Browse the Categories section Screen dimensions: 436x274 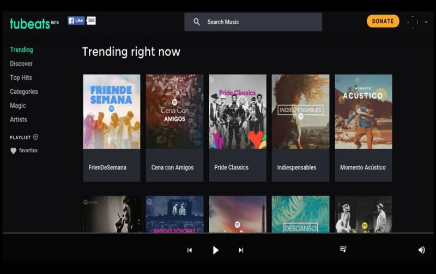24,92
